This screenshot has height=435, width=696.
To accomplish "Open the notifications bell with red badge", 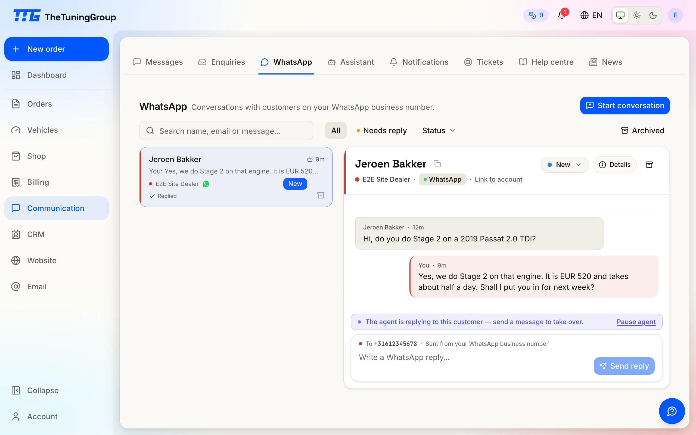I will point(562,15).
